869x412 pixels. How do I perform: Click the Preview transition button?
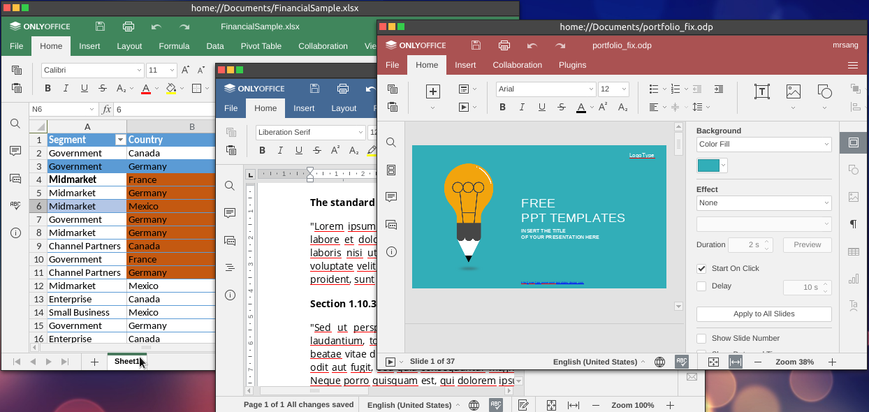(808, 245)
